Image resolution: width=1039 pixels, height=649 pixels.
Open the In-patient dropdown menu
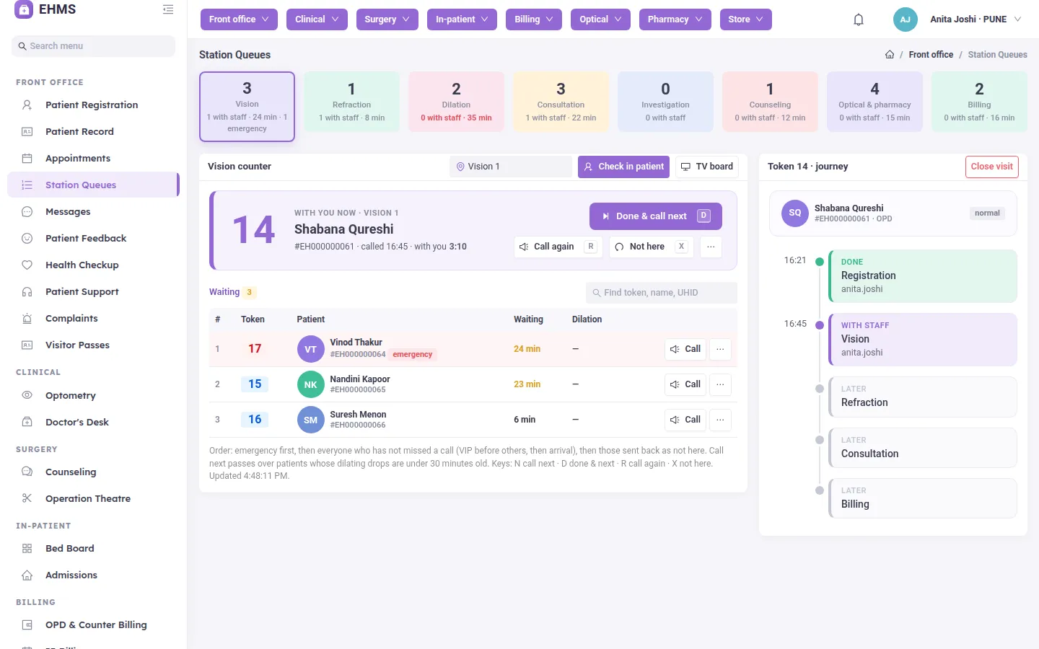click(x=462, y=19)
